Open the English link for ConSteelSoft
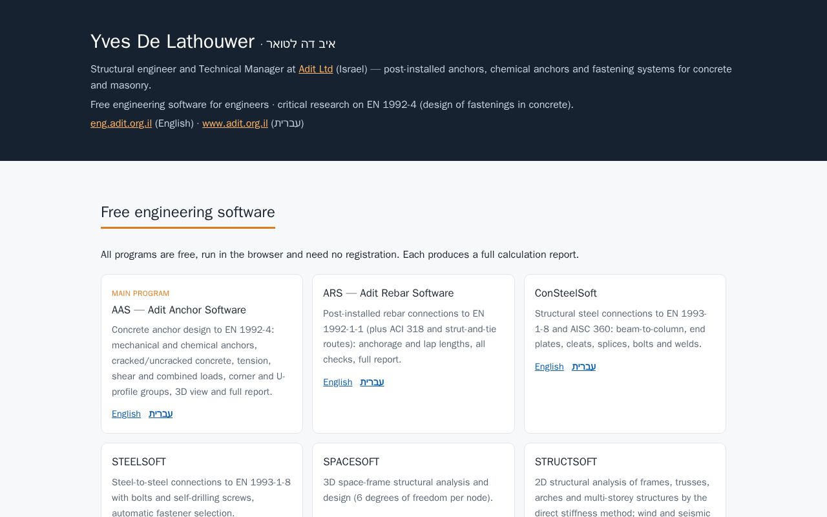Viewport: 827px width, 517px height. tap(549, 367)
